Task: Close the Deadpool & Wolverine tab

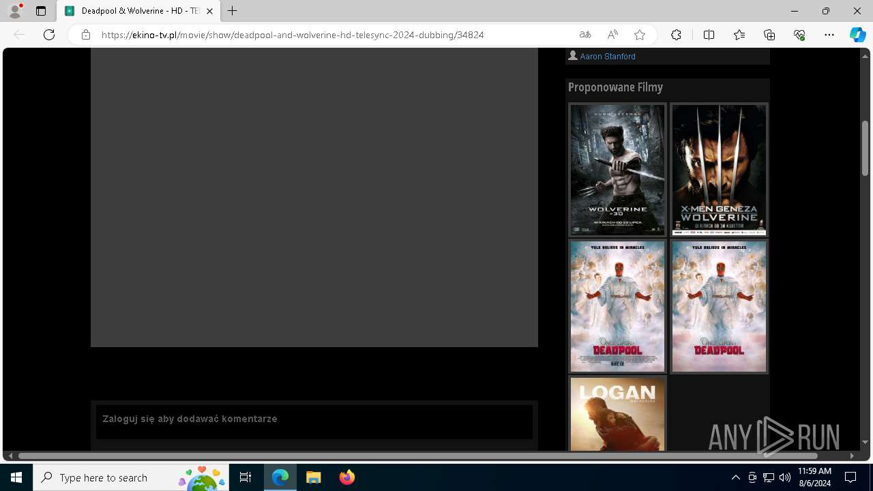Action: point(210,11)
